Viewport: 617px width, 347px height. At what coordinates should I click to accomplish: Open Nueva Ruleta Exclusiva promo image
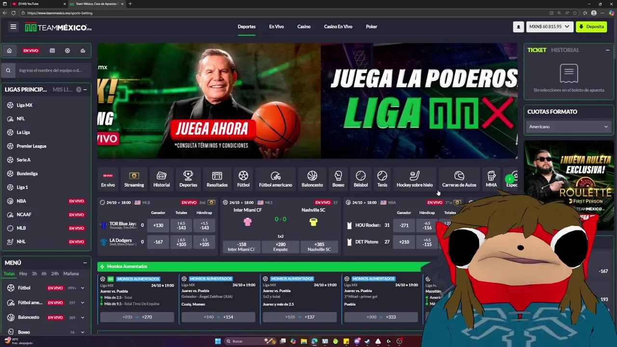pos(569,186)
